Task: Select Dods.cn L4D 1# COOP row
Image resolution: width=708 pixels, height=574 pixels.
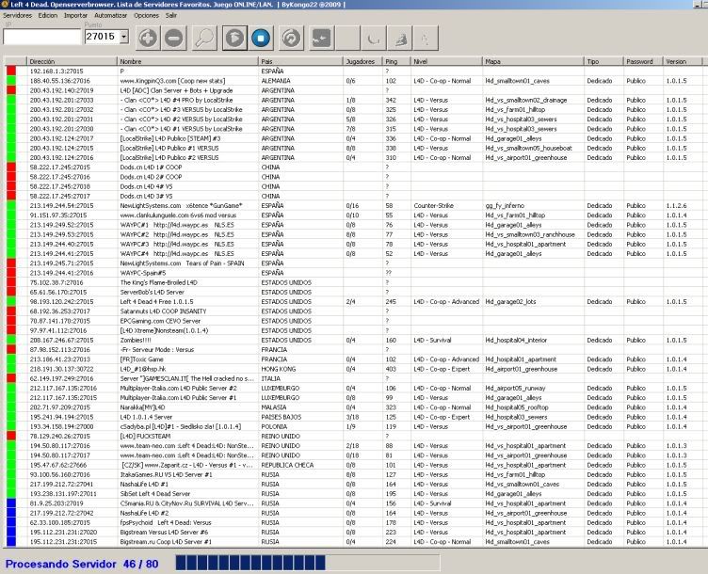Action: [x=354, y=167]
